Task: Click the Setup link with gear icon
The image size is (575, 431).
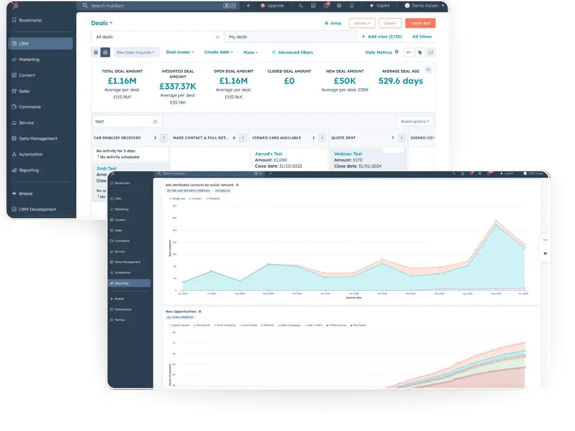Action: coord(333,23)
